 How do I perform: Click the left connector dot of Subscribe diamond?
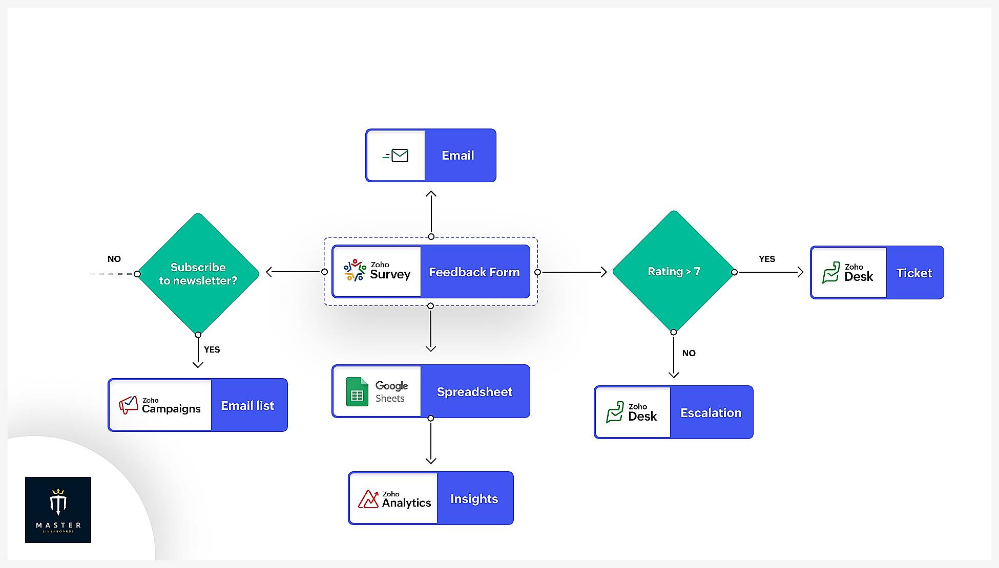(x=137, y=274)
